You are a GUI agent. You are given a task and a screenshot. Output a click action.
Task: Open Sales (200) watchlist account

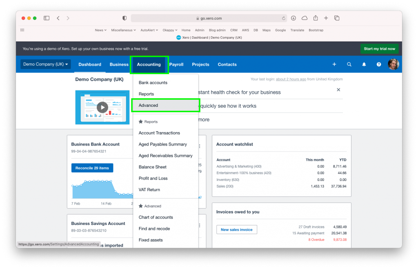pyautogui.click(x=225, y=186)
